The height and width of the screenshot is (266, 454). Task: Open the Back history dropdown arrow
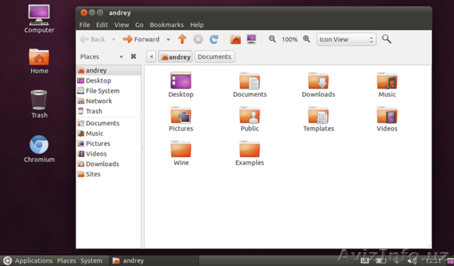[x=113, y=40]
